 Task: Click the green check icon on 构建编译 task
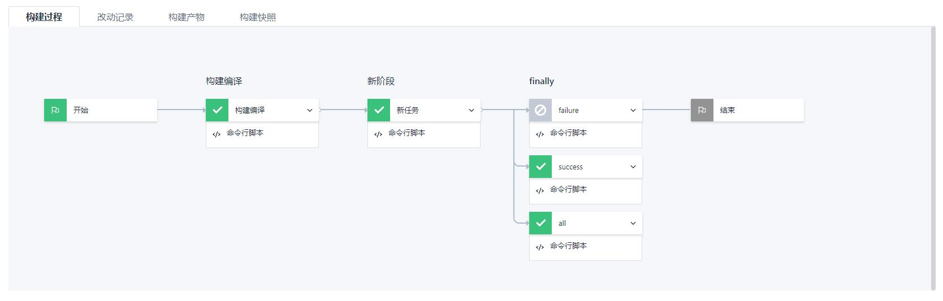(217, 110)
